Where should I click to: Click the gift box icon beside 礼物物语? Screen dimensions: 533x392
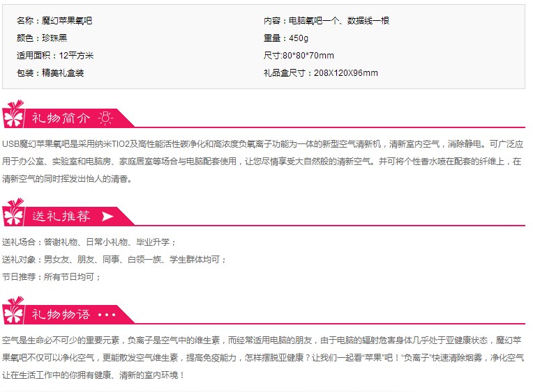pos(13,311)
